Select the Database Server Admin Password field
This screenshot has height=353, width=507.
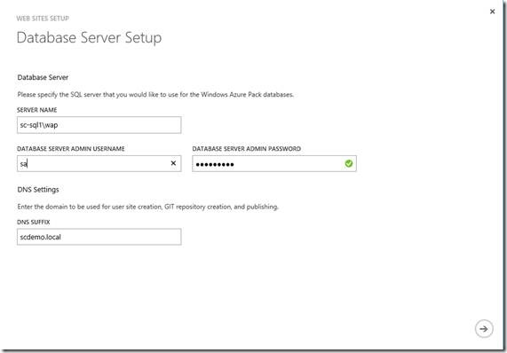pos(274,164)
